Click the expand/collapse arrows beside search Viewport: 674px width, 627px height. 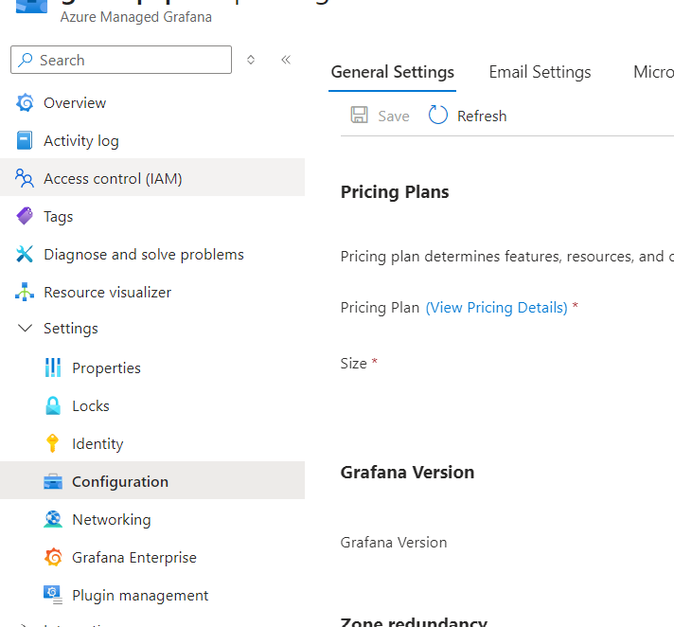(x=251, y=60)
